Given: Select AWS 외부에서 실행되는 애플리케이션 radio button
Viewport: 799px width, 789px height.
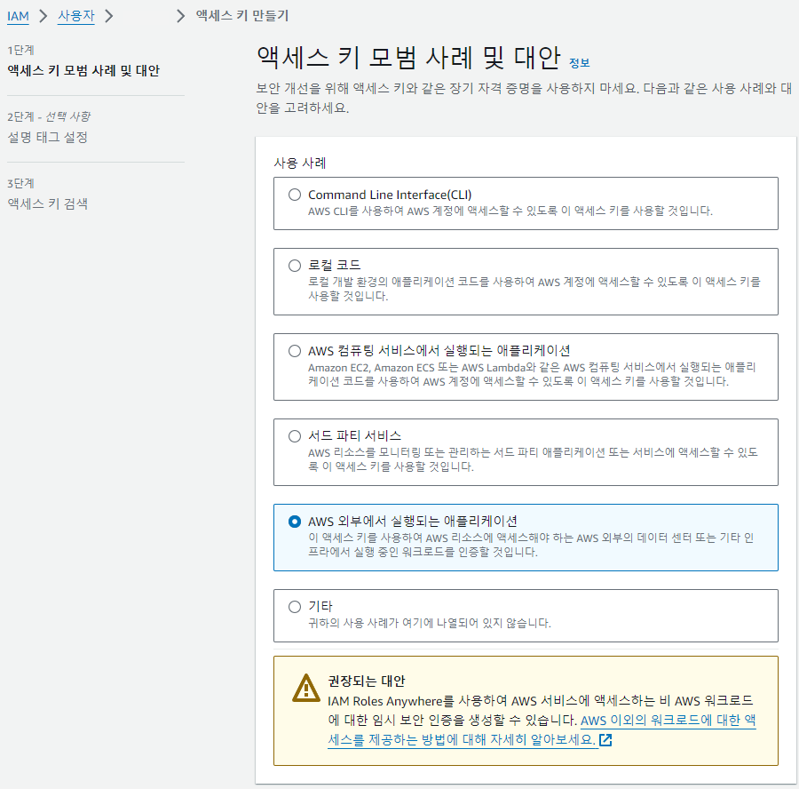Looking at the screenshot, I should [x=295, y=522].
